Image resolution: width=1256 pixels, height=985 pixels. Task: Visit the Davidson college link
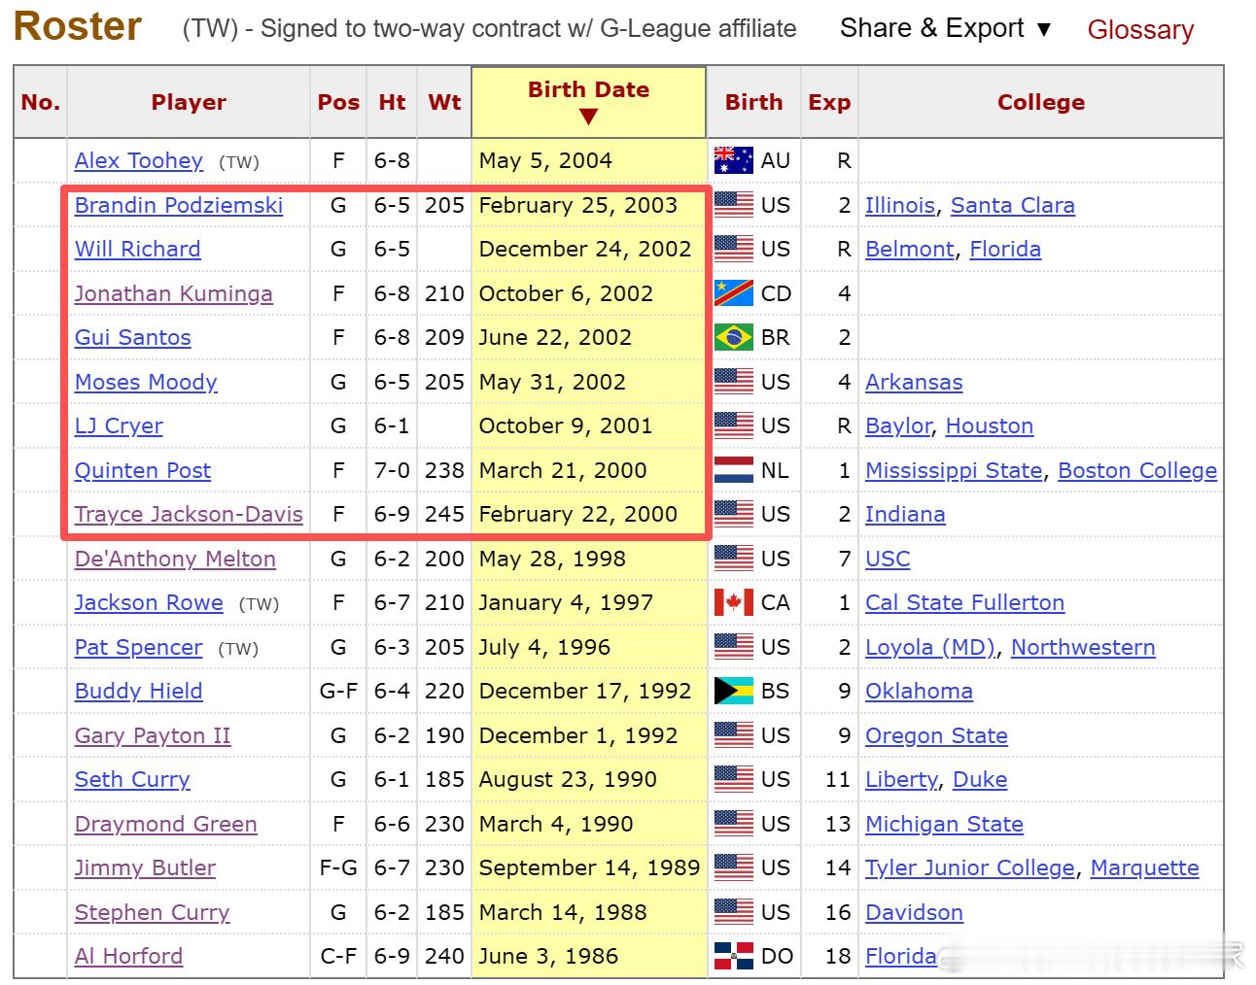pyautogui.click(x=914, y=913)
